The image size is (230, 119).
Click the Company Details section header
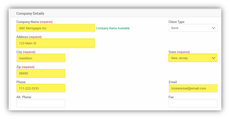point(30,14)
